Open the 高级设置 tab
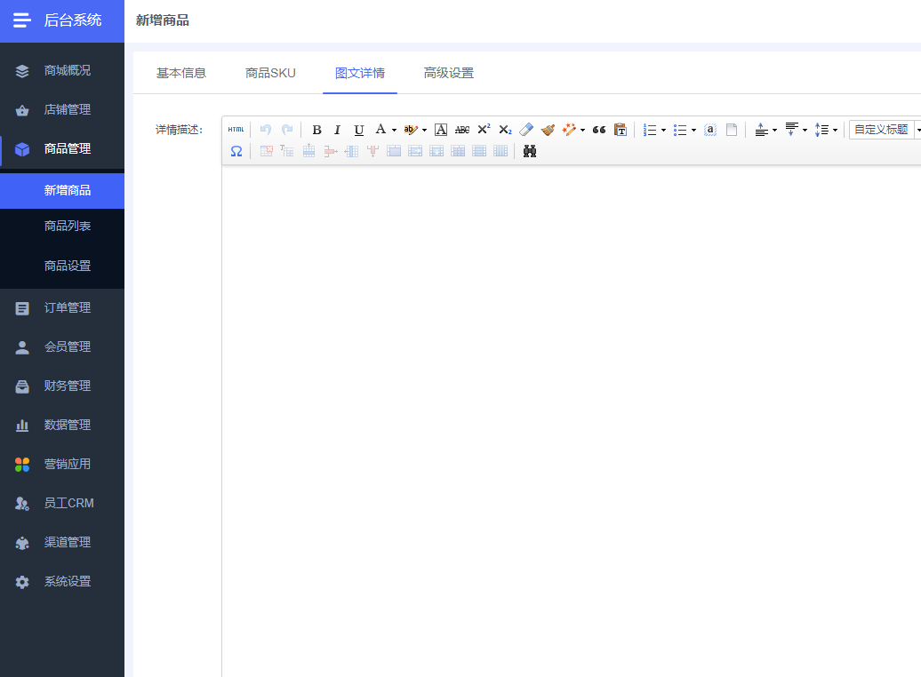The height and width of the screenshot is (677, 921). [449, 73]
